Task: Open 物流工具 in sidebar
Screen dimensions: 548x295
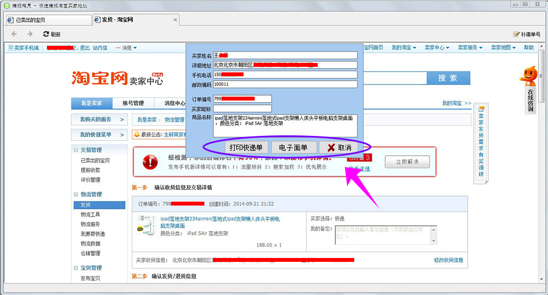Action: 90,214
